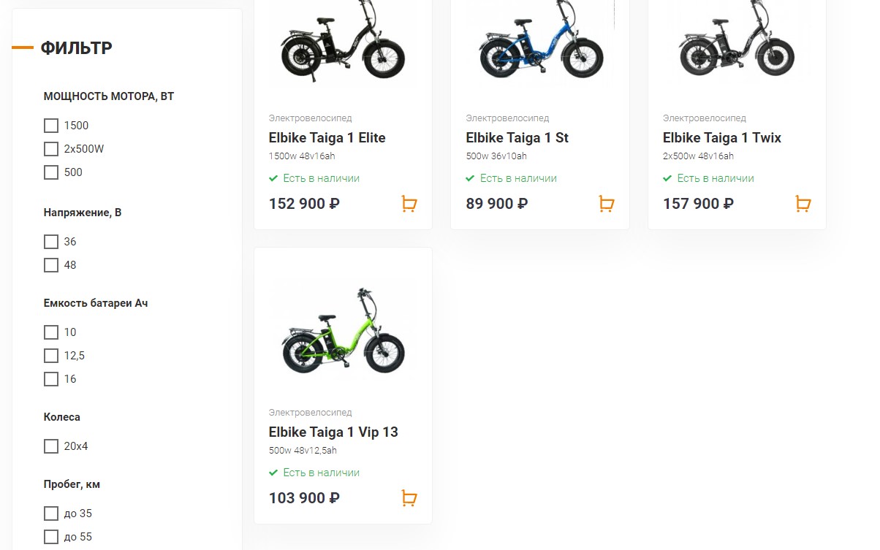The image size is (880, 550).
Task: Check the 12,5 Ah battery option
Action: [x=51, y=356]
